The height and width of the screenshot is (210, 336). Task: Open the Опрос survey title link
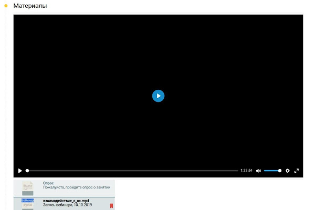[48, 183]
